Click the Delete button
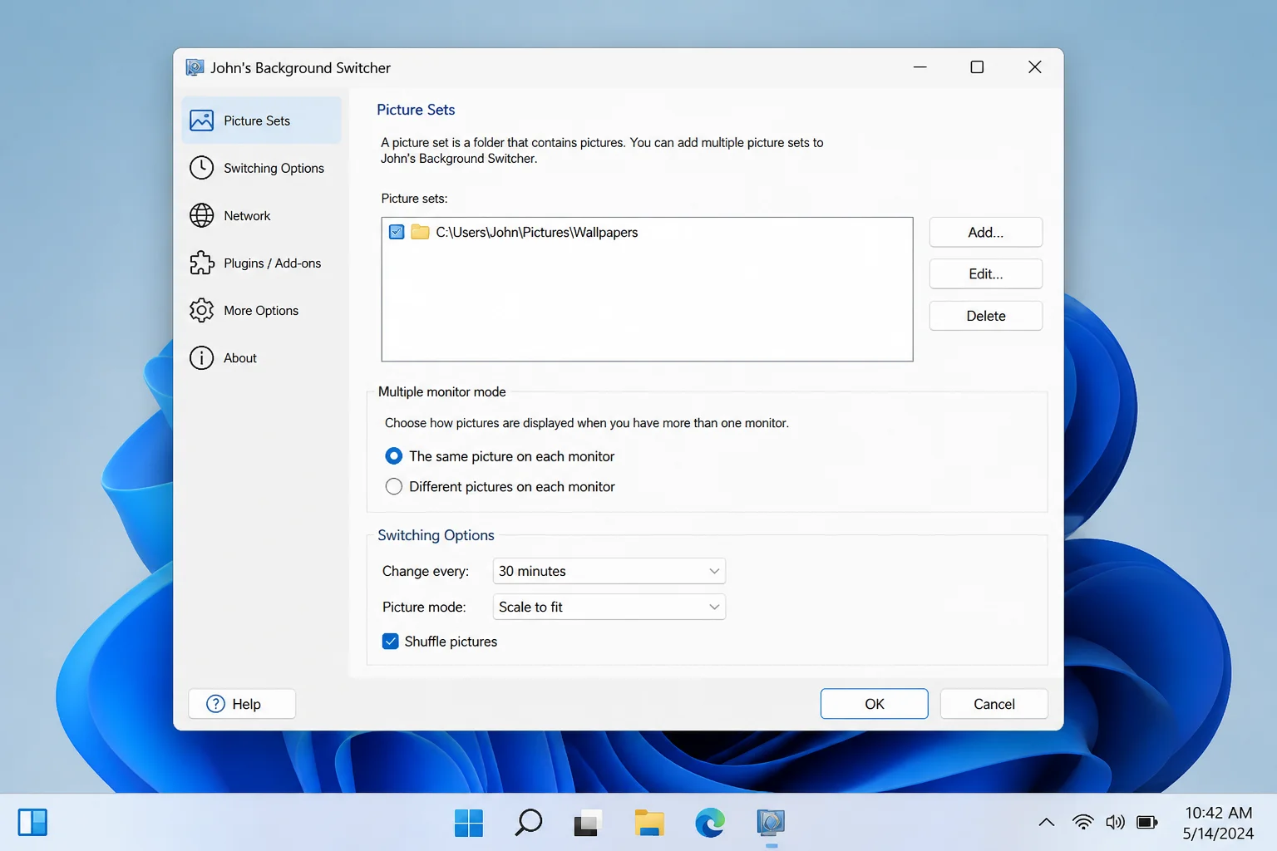The height and width of the screenshot is (851, 1277). tap(986, 316)
